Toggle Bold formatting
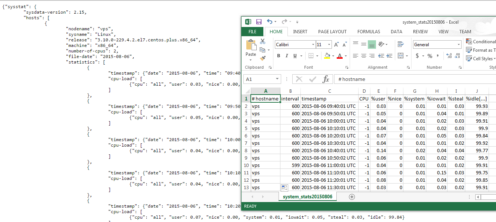Viewport: 496px width, 222px height. point(279,56)
